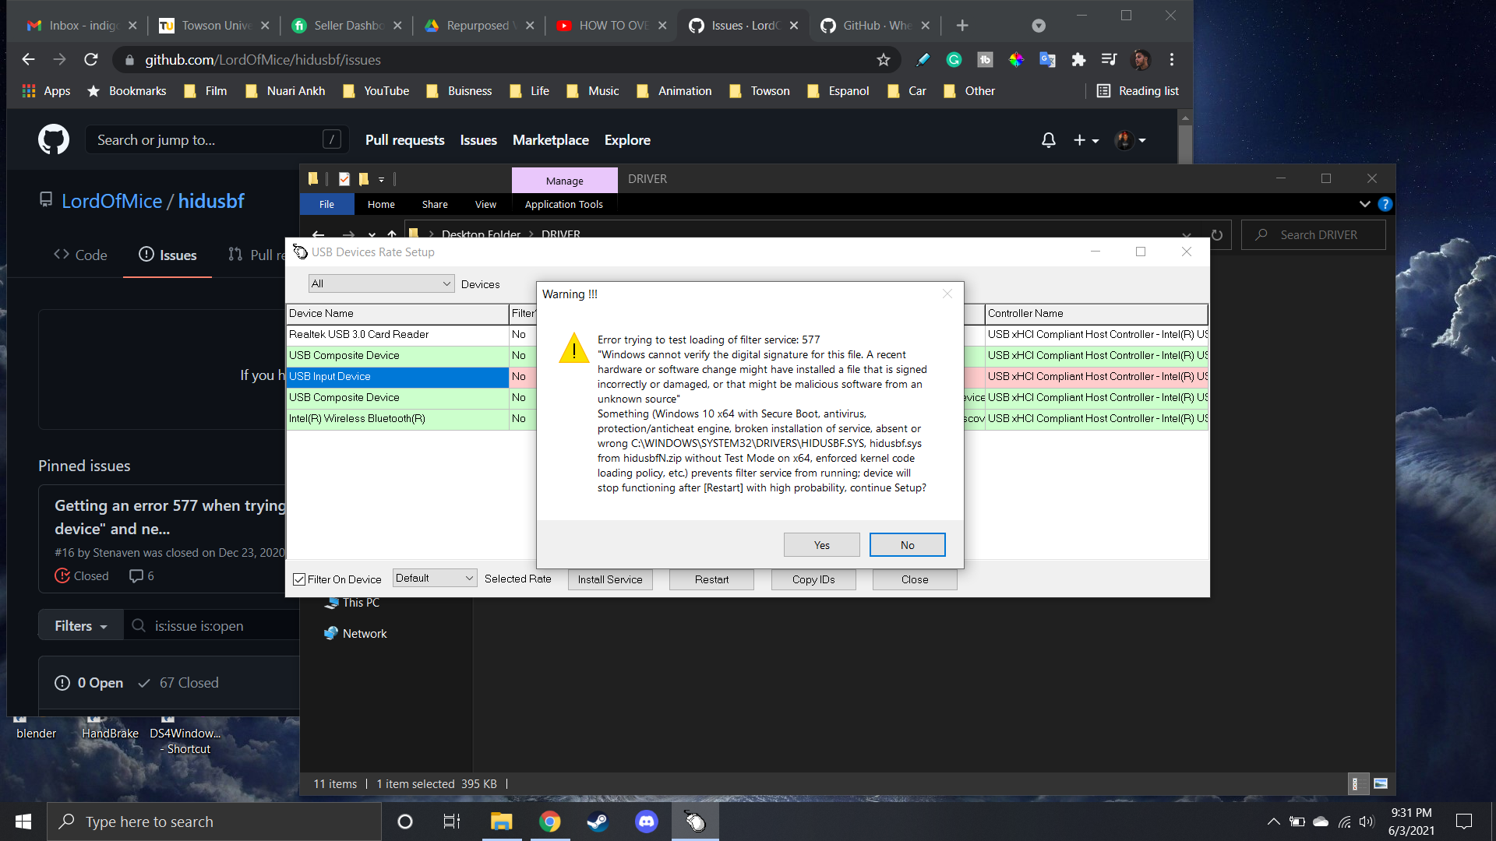This screenshot has height=841, width=1496.
Task: Open the TubeBuddy extension
Action: pyautogui.click(x=985, y=59)
